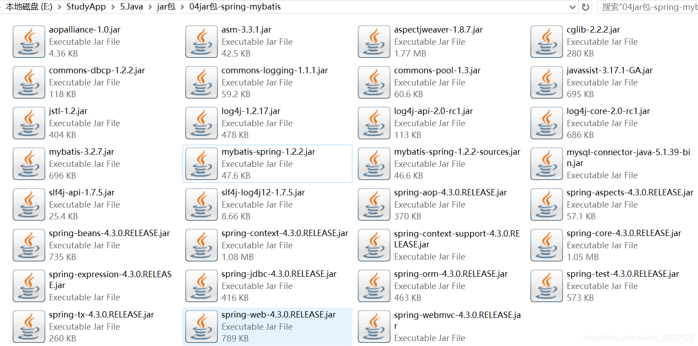This screenshot has width=698, height=346.
Task: Click the cglib-2.2.2.jar file name
Action: (593, 30)
